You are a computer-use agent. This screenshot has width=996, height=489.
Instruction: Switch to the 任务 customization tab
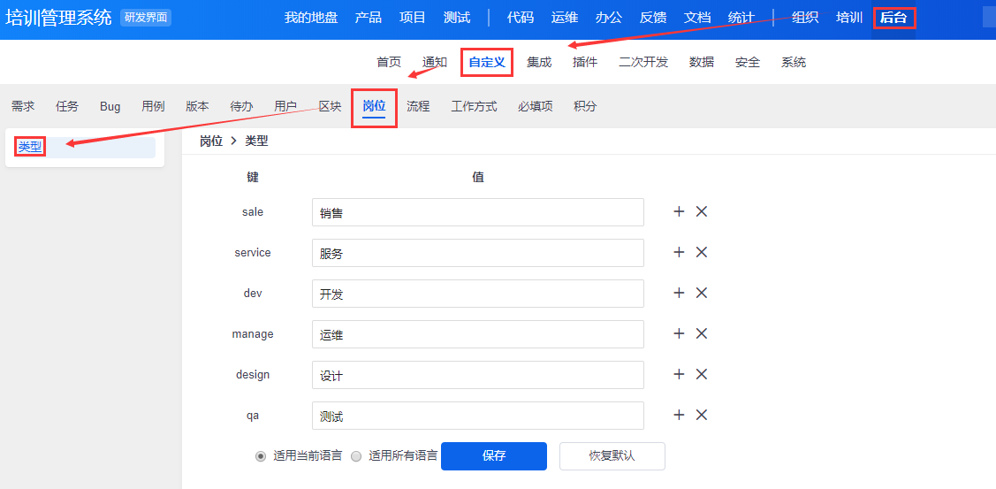pyautogui.click(x=67, y=106)
